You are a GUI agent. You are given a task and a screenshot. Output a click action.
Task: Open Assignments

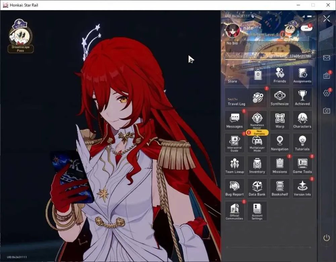[302, 75]
